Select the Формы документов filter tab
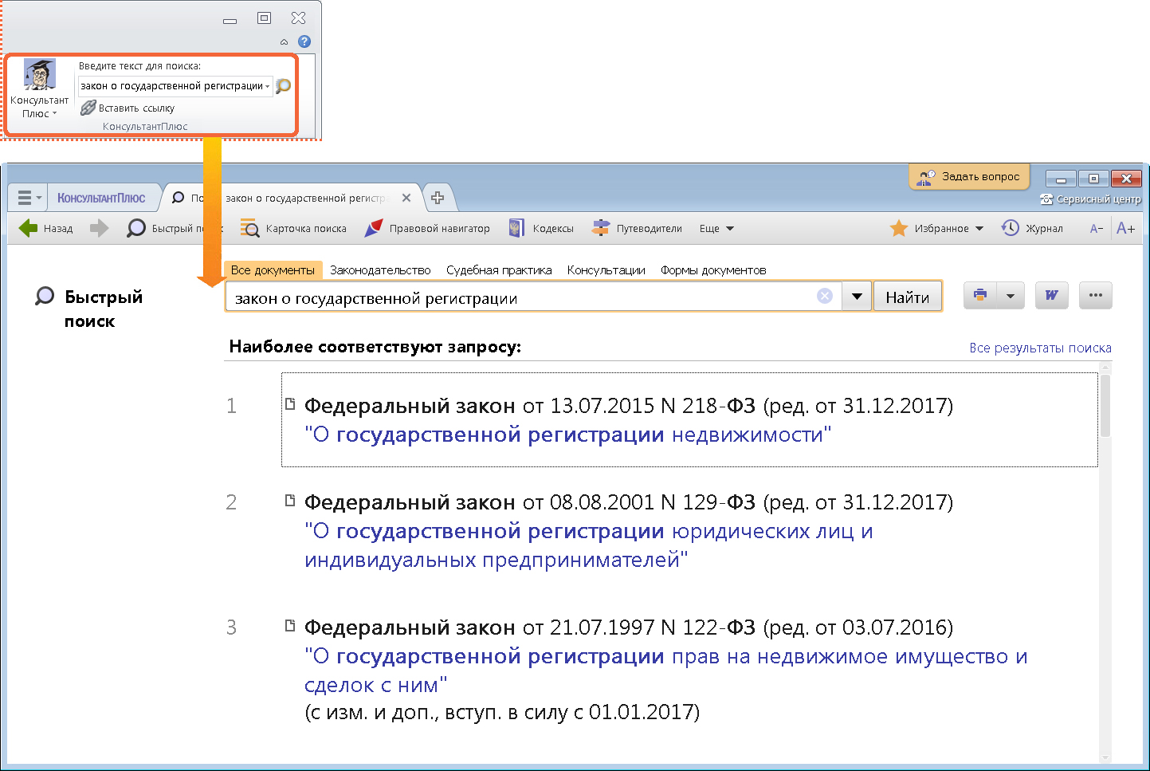This screenshot has width=1150, height=771. (x=713, y=270)
